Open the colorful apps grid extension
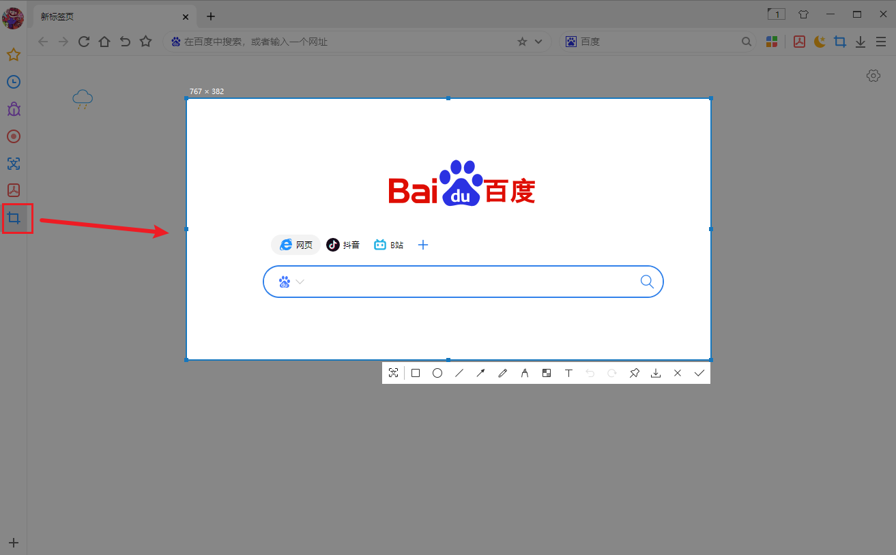The height and width of the screenshot is (555, 896). point(772,42)
